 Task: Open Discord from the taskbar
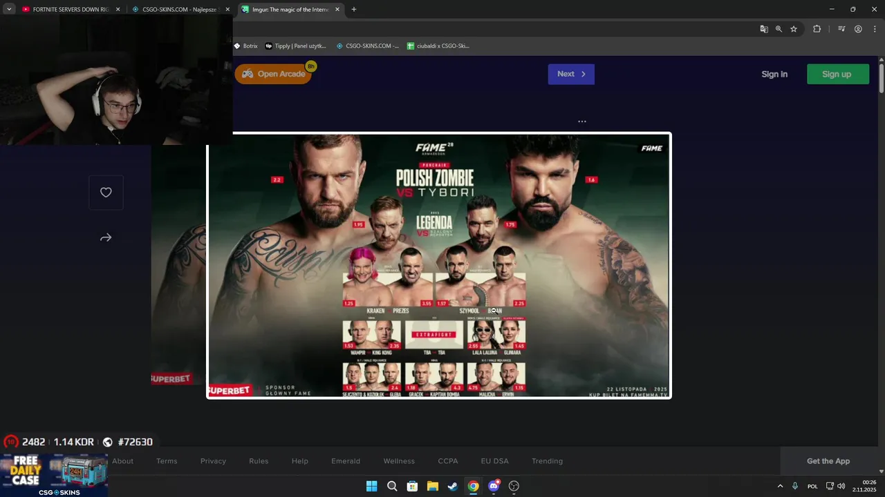[494, 486]
